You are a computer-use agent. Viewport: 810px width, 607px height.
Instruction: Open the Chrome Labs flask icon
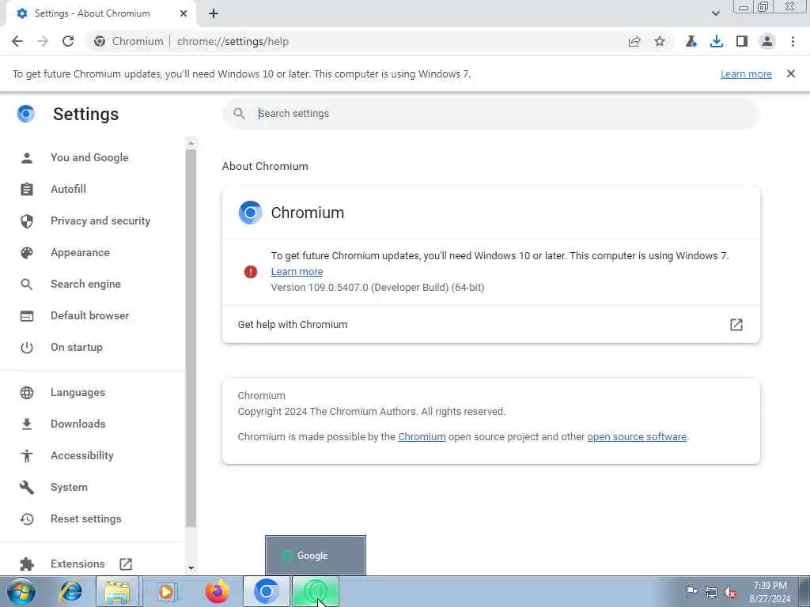point(691,41)
